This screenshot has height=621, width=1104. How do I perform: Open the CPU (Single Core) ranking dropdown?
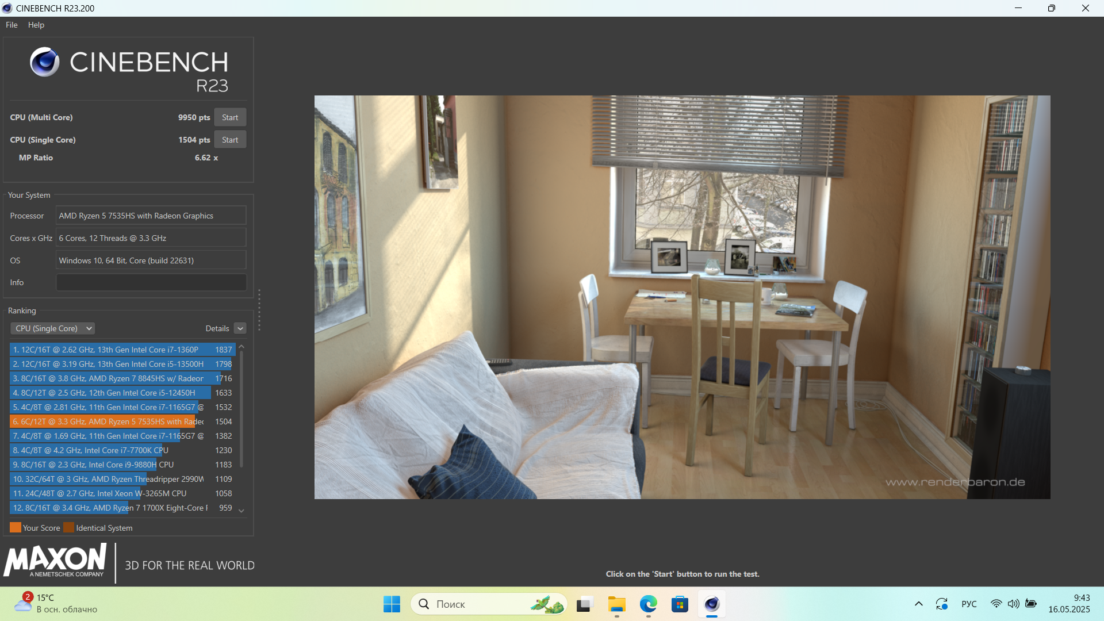click(52, 328)
